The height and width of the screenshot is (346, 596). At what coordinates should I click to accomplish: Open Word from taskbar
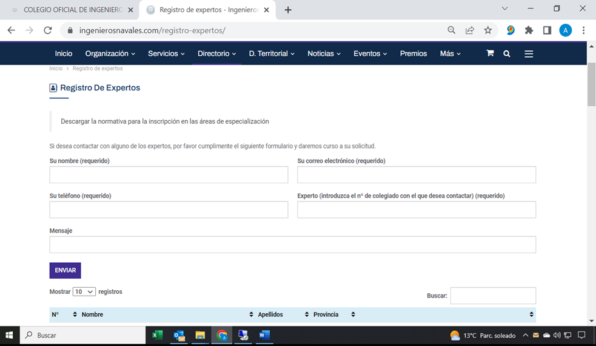click(264, 335)
